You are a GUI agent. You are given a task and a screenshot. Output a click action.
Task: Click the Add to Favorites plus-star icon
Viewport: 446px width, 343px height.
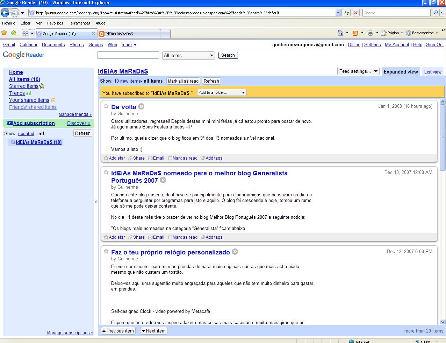tap(14, 33)
